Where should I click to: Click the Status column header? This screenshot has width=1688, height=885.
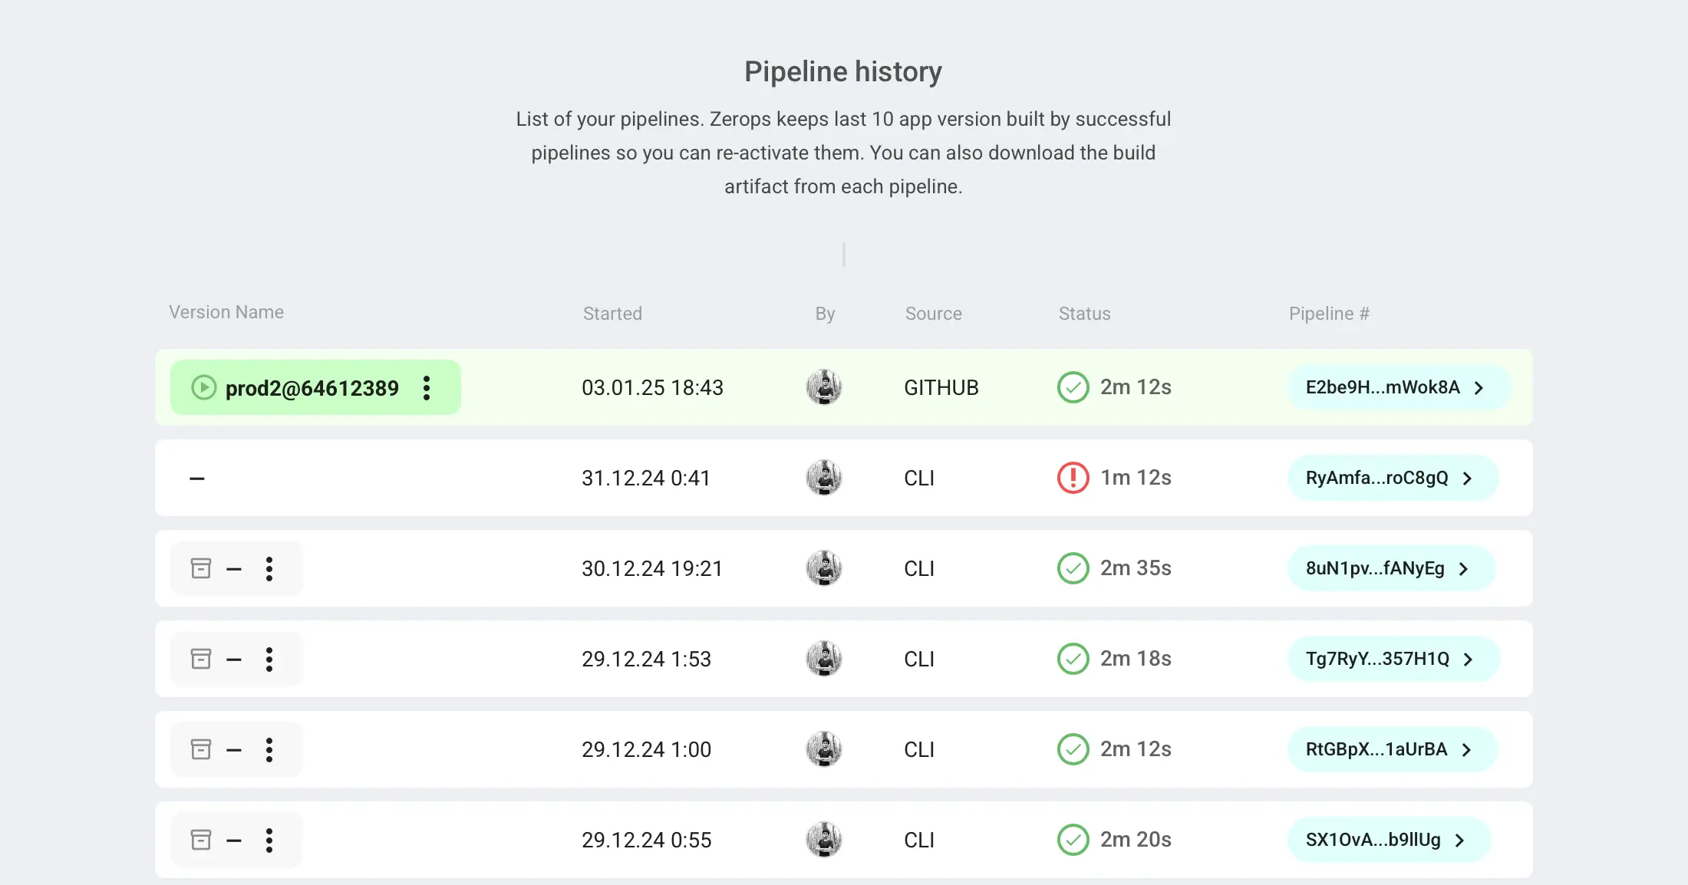1084,314
